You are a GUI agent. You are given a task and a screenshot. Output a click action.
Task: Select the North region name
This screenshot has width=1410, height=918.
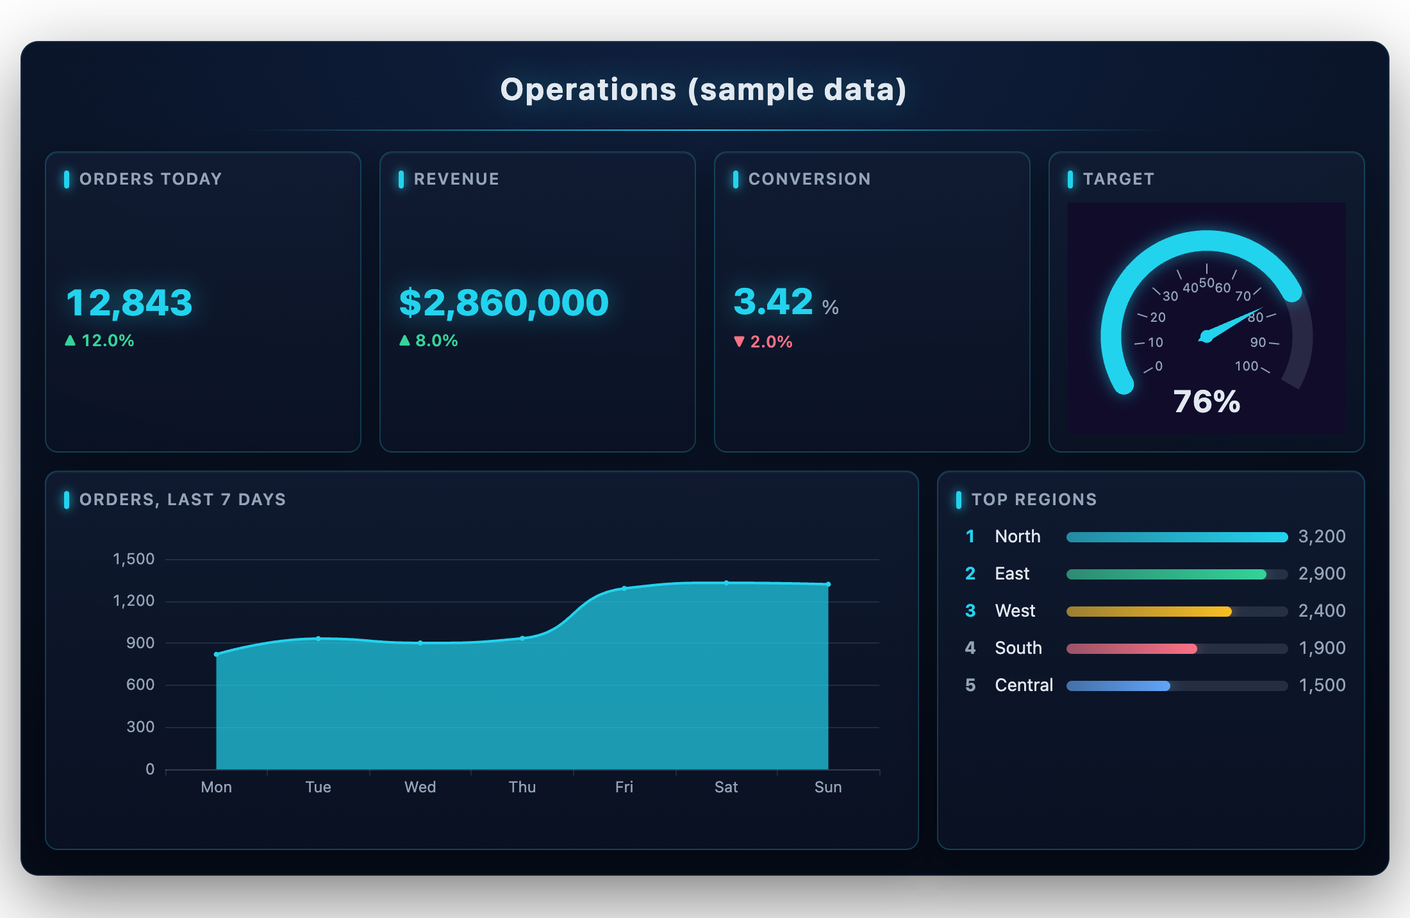point(1018,537)
